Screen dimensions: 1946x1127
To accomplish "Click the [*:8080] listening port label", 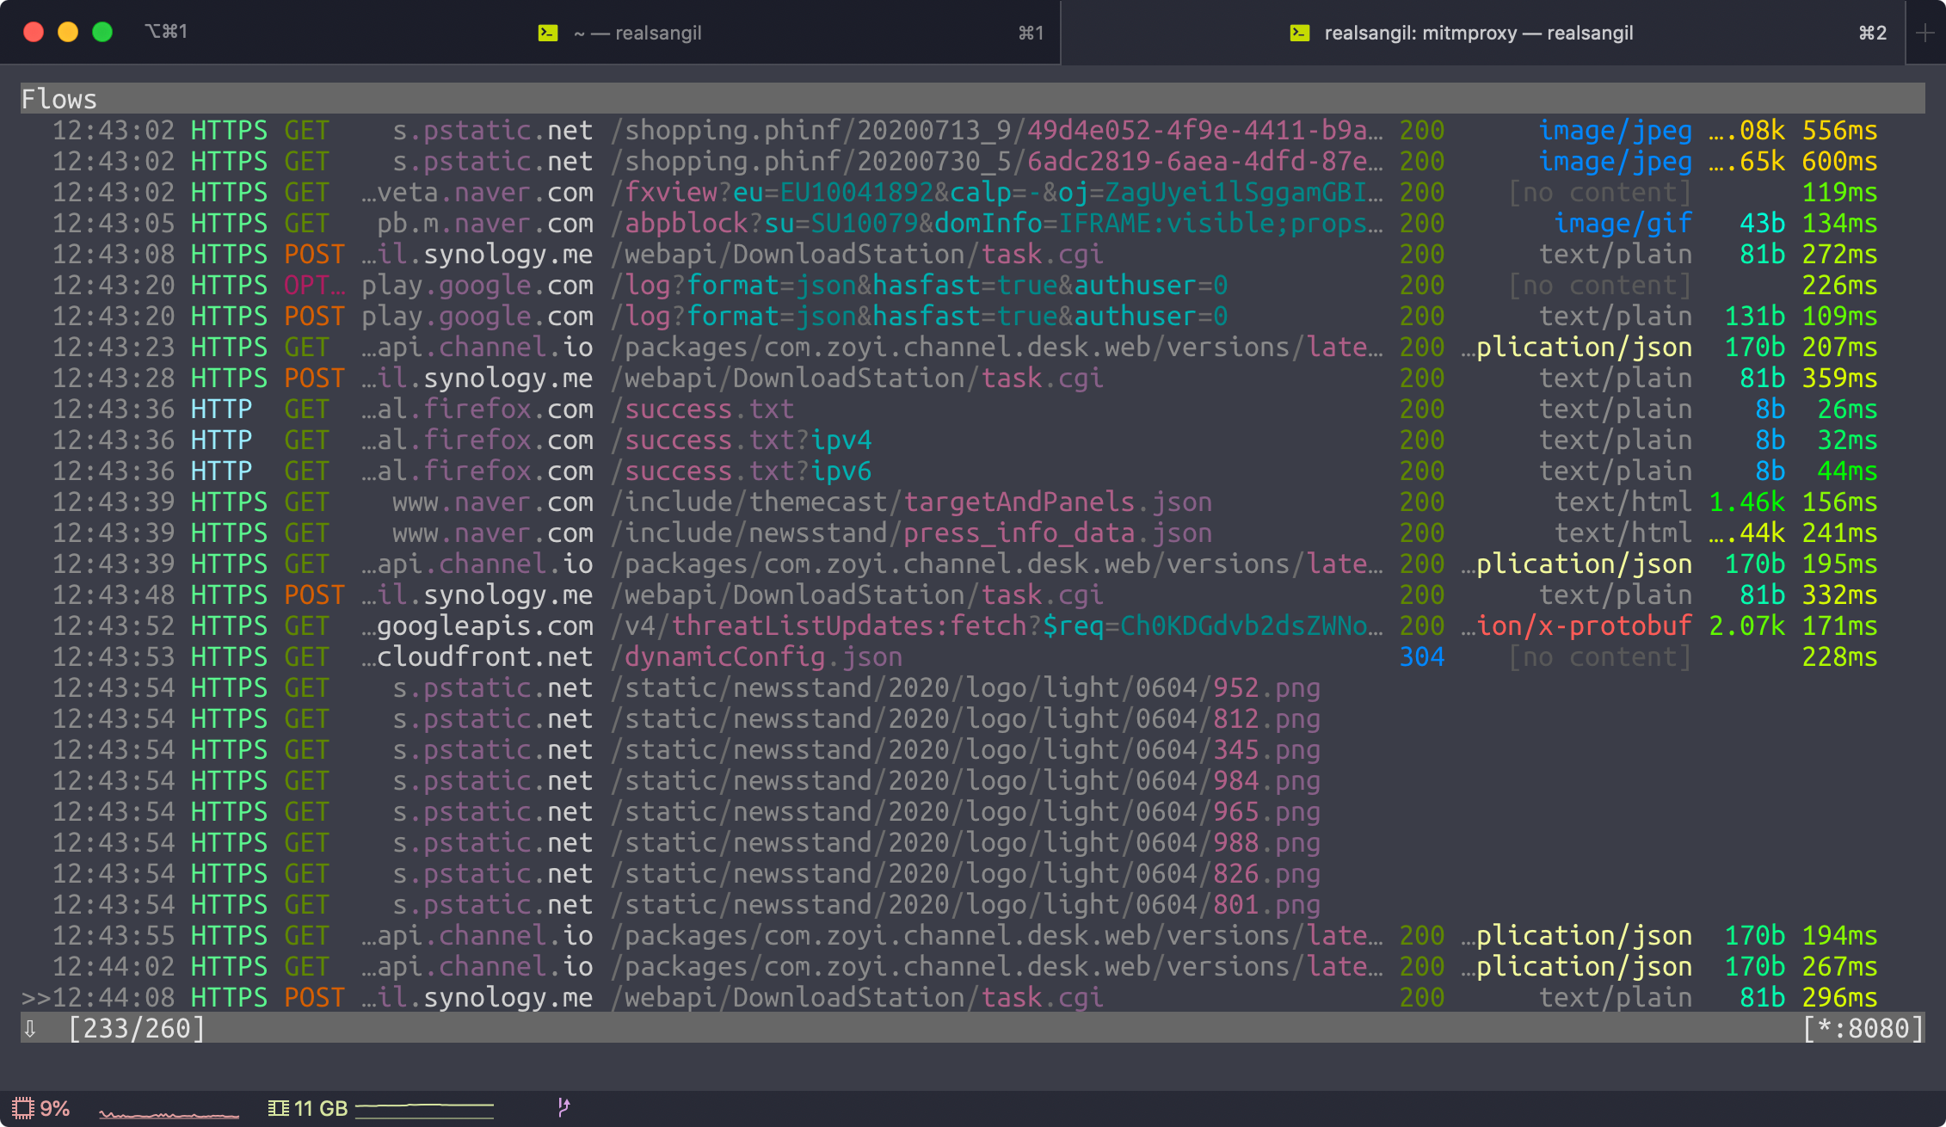I will (x=1863, y=1028).
